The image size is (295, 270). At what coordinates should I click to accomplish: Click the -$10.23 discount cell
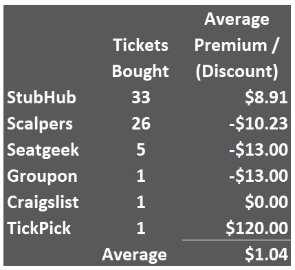(259, 124)
